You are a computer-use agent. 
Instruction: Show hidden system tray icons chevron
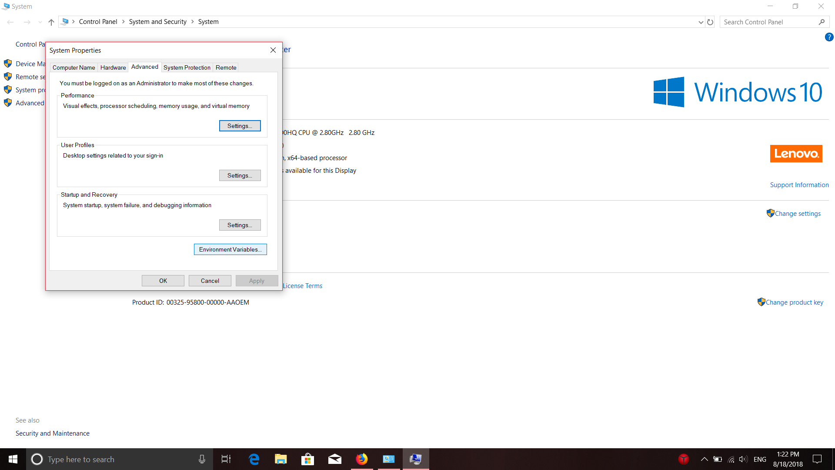pyautogui.click(x=704, y=459)
